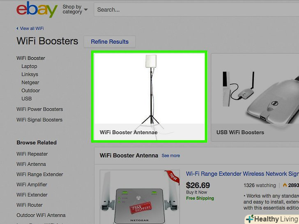The height and width of the screenshot is (224, 299).
Task: Click the Free Shipping label
Action: [x=200, y=198]
